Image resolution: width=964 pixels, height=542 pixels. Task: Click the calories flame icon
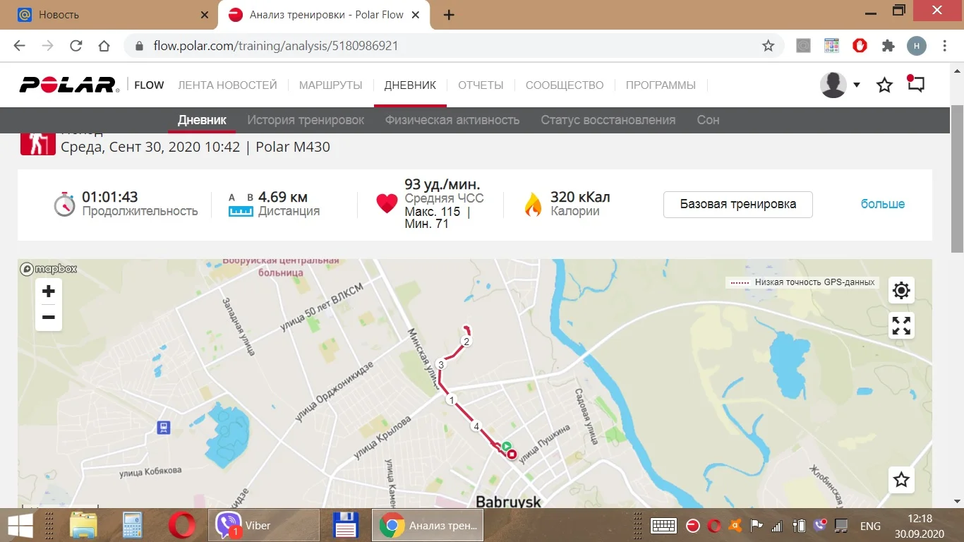(x=533, y=204)
